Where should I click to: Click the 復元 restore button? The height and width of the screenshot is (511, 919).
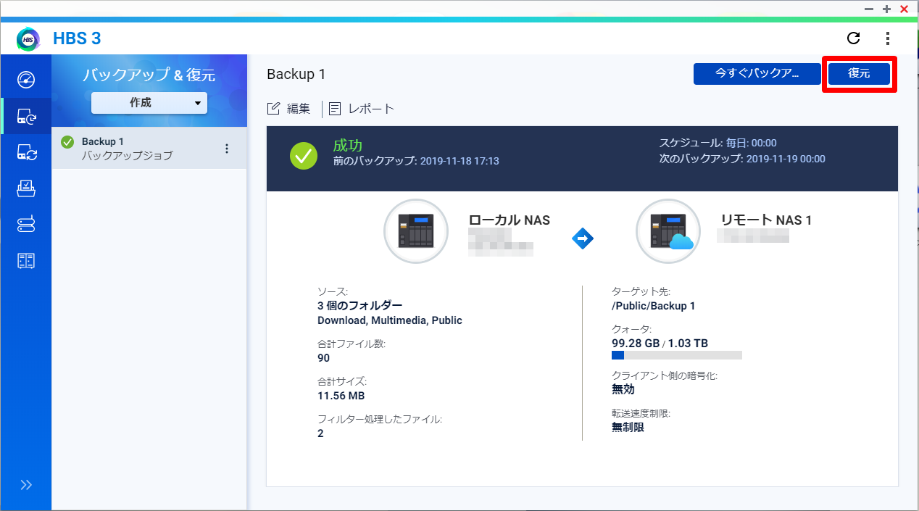859,74
